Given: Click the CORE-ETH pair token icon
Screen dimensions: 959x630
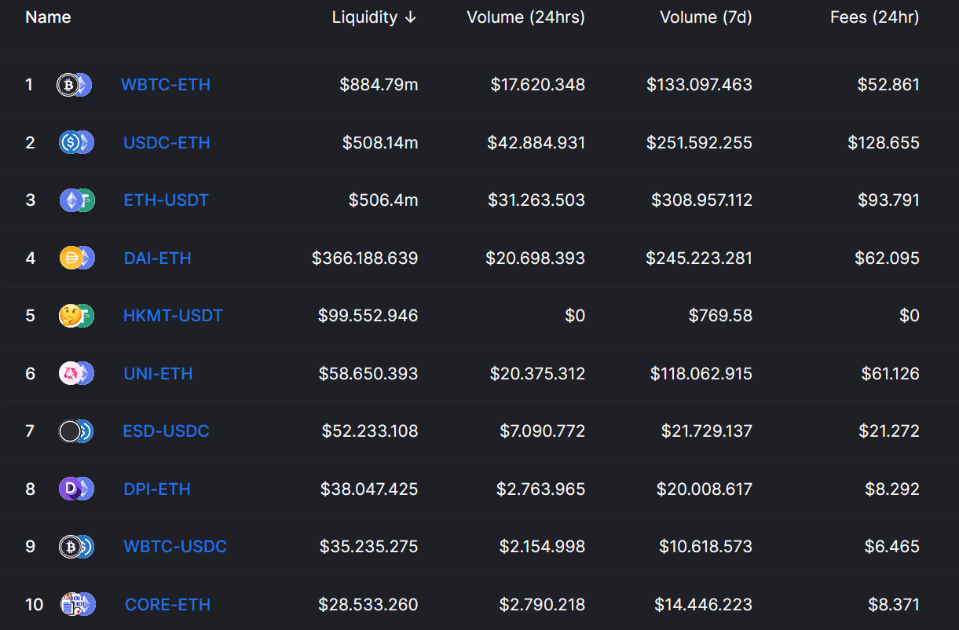Looking at the screenshot, I should (x=78, y=604).
